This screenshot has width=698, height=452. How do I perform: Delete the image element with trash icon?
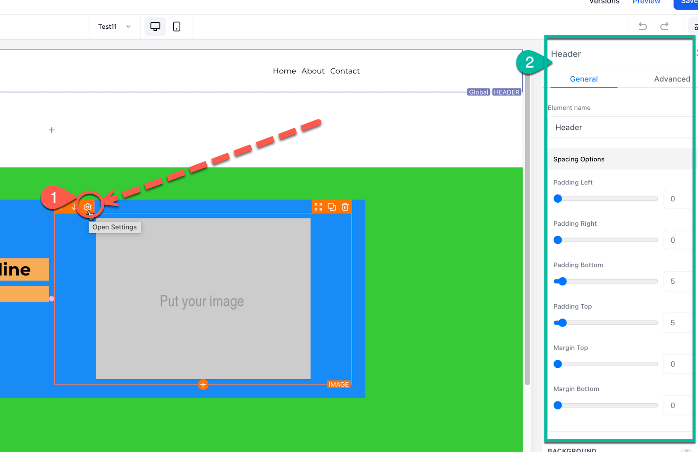click(345, 207)
